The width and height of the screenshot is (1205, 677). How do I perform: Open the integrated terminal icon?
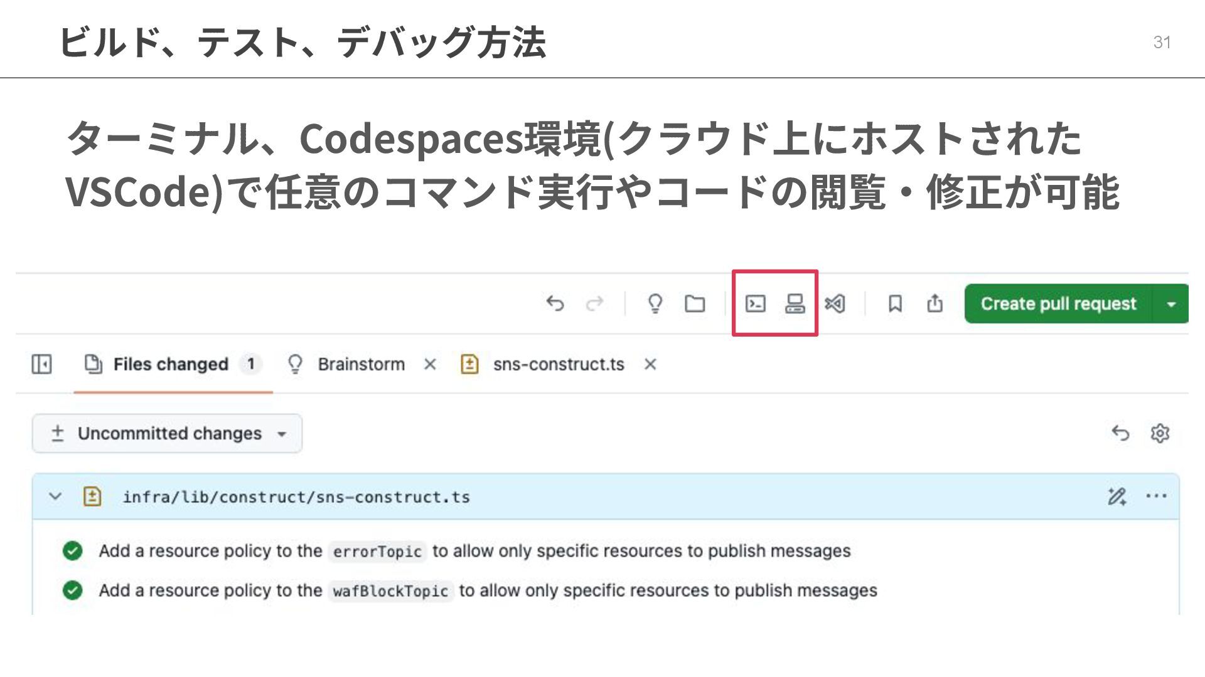(755, 304)
